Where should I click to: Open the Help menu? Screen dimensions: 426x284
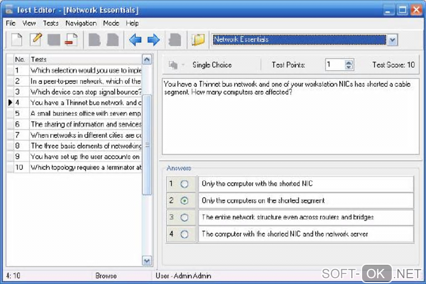(132, 23)
